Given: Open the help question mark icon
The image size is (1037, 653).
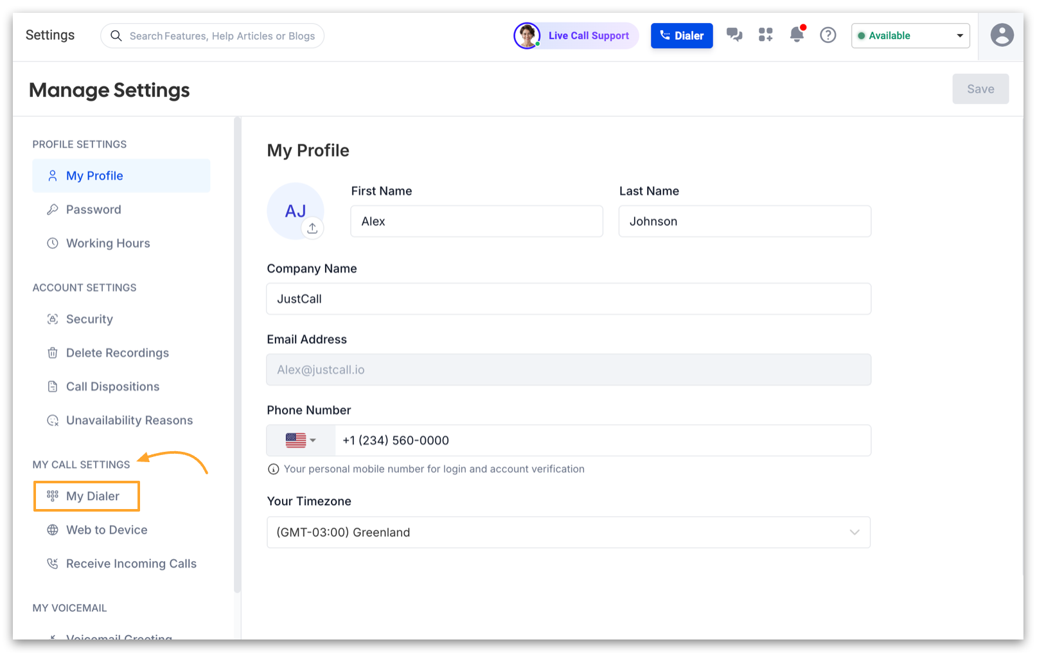Looking at the screenshot, I should click(828, 35).
